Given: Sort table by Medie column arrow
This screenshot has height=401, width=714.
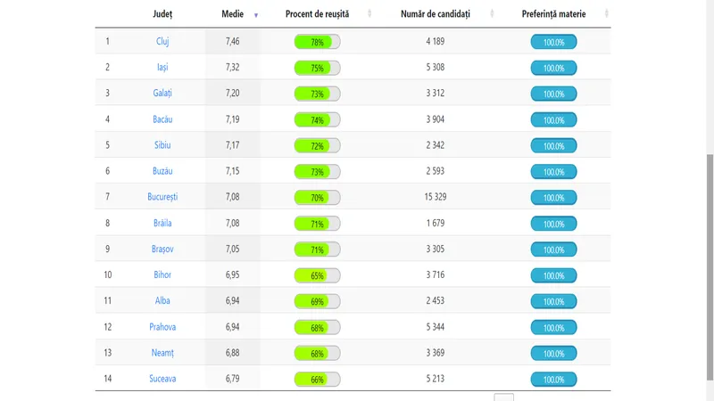Looking at the screenshot, I should (256, 15).
